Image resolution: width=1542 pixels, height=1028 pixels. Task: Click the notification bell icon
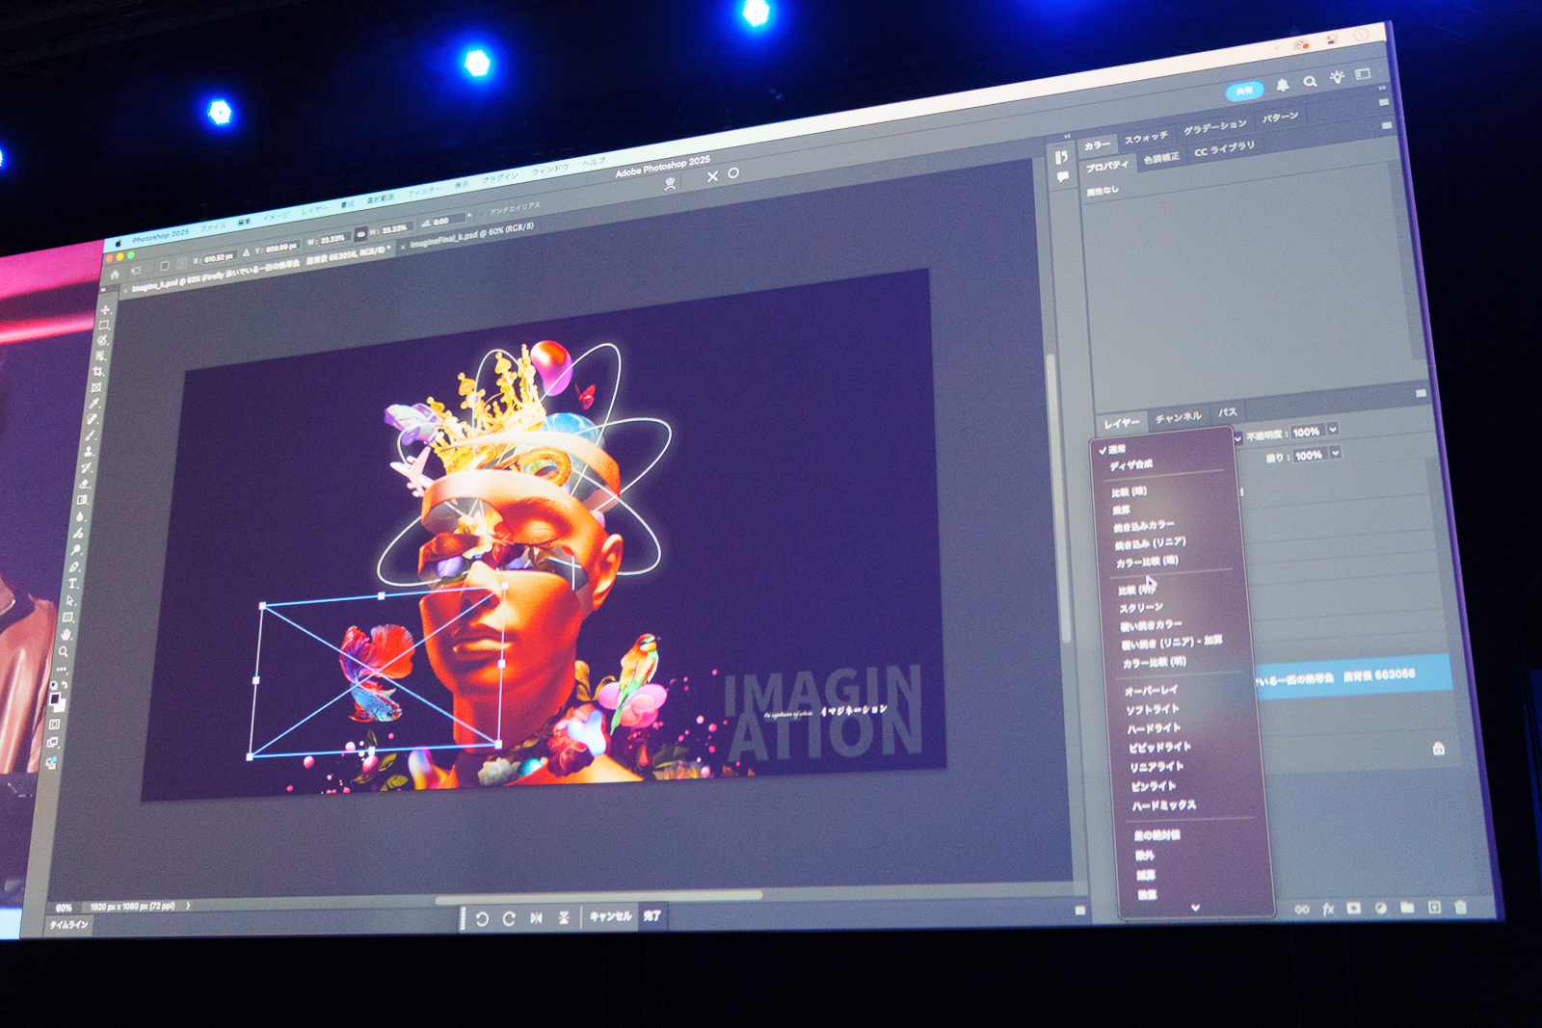tap(1283, 83)
